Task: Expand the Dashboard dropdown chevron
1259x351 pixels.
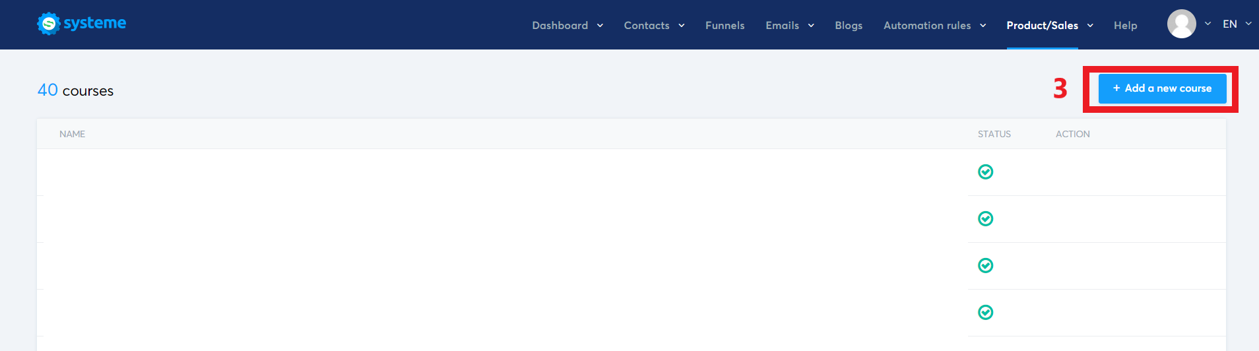Action: (x=600, y=26)
